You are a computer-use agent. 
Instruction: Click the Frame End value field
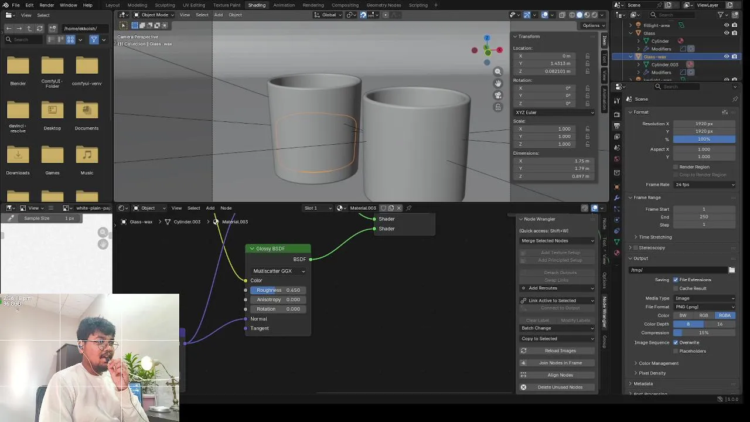point(704,217)
